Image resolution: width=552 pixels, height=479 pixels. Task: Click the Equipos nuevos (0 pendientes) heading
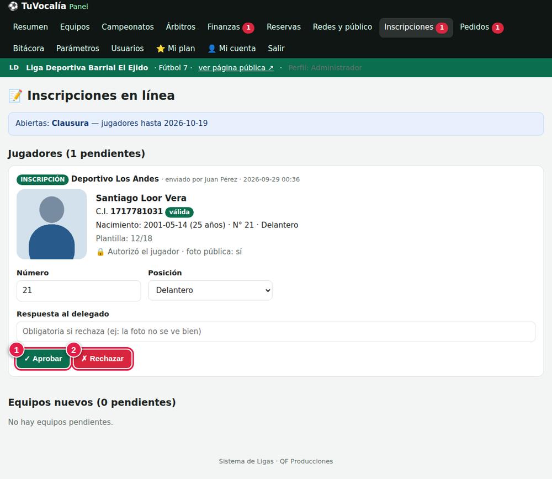(92, 402)
